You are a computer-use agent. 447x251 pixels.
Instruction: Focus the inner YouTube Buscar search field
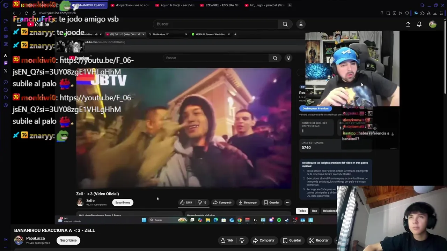[x=216, y=58]
